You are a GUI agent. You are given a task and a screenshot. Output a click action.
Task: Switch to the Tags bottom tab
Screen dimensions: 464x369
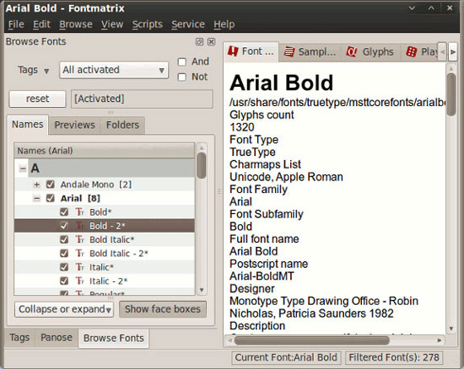19,338
